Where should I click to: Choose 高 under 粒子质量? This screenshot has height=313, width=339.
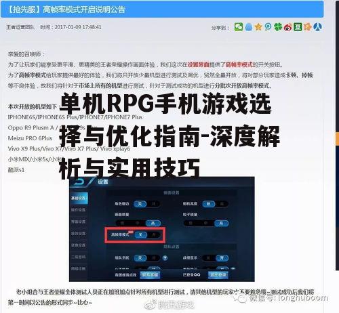(221, 224)
